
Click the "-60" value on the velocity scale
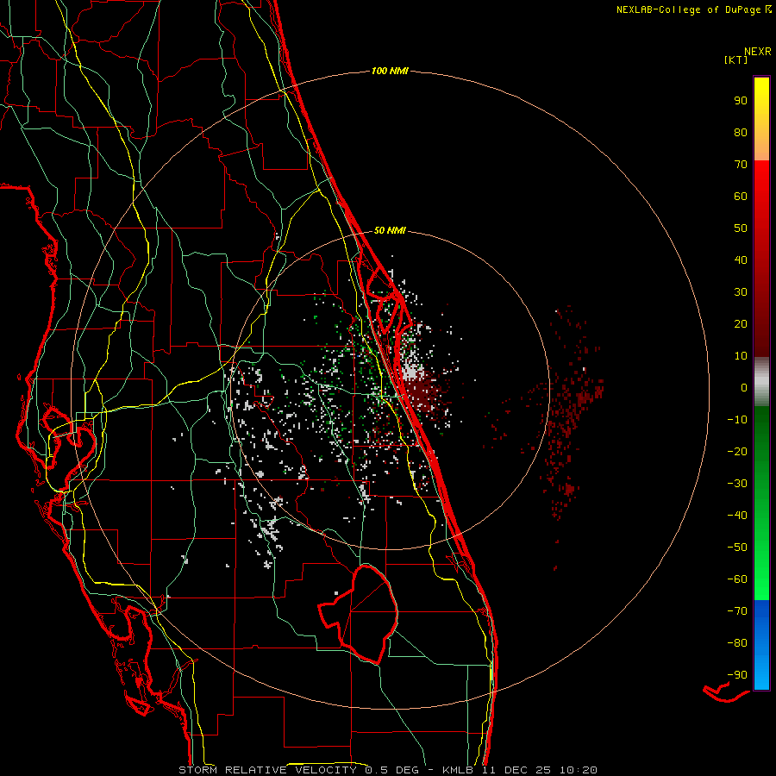[737, 579]
